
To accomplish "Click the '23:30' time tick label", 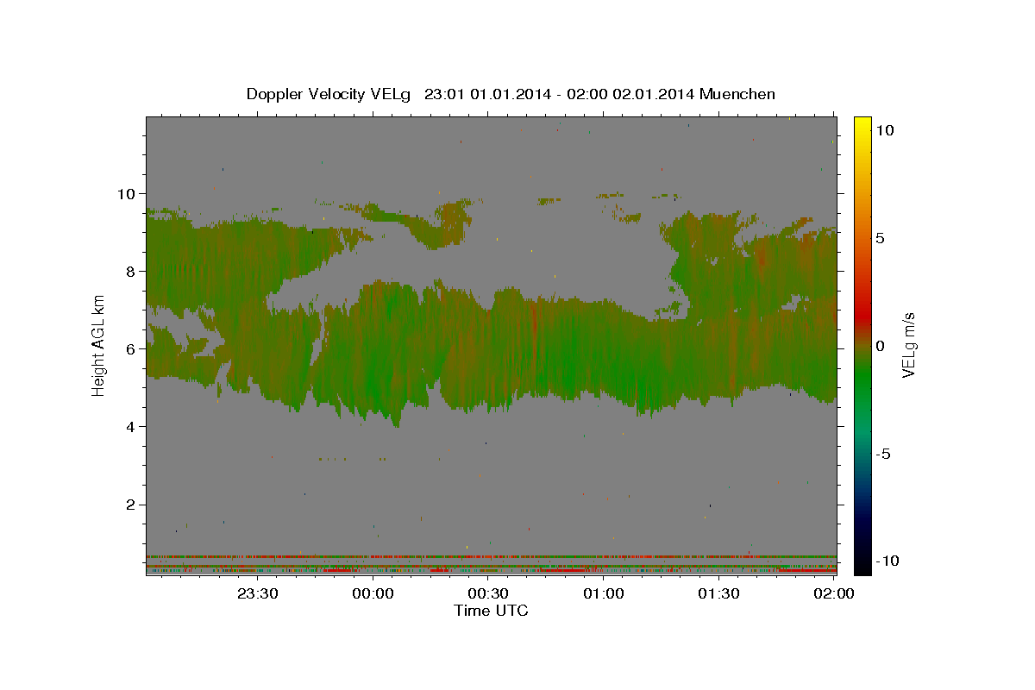I will tap(258, 593).
